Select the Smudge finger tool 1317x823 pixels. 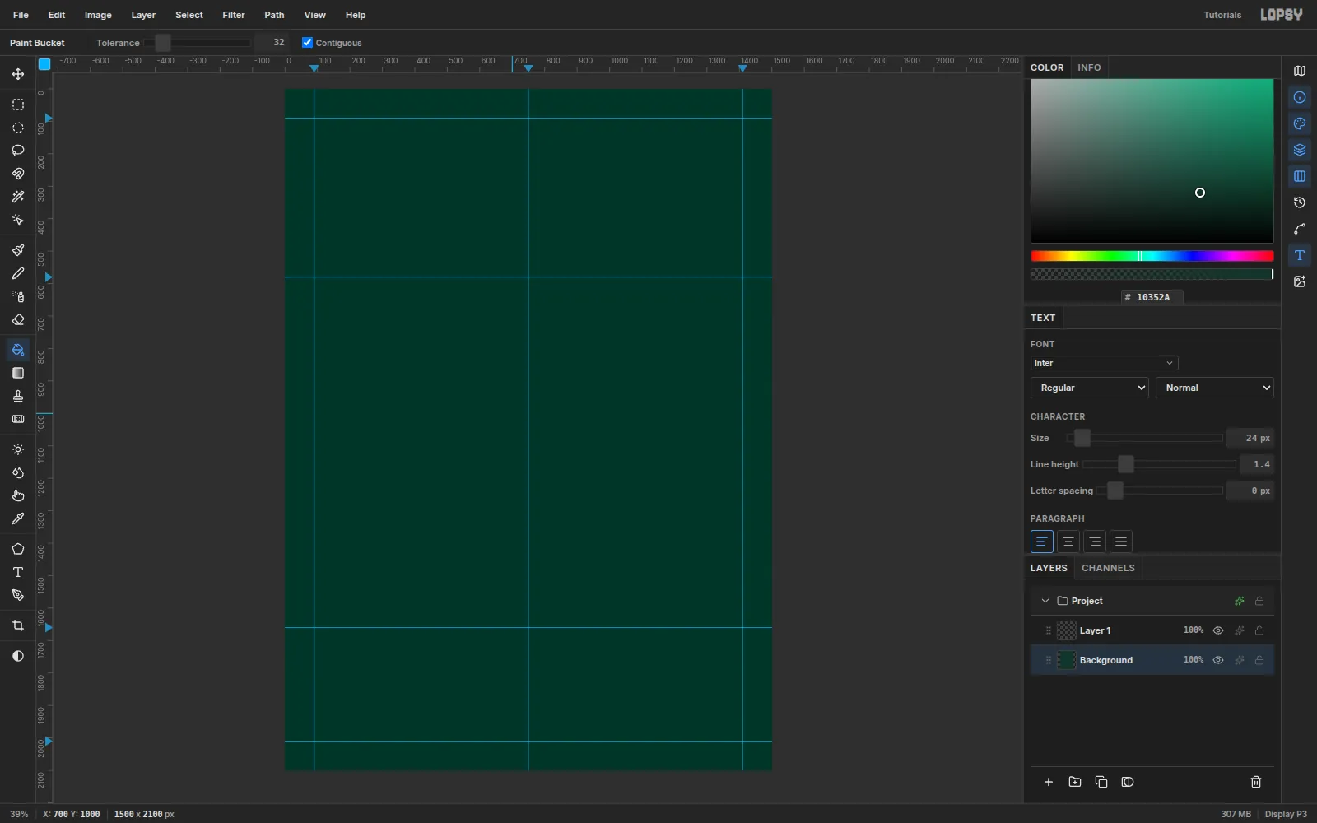coord(17,495)
